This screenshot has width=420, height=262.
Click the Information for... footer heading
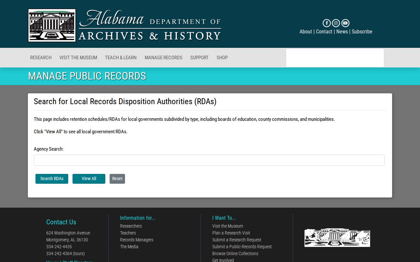pos(138,218)
